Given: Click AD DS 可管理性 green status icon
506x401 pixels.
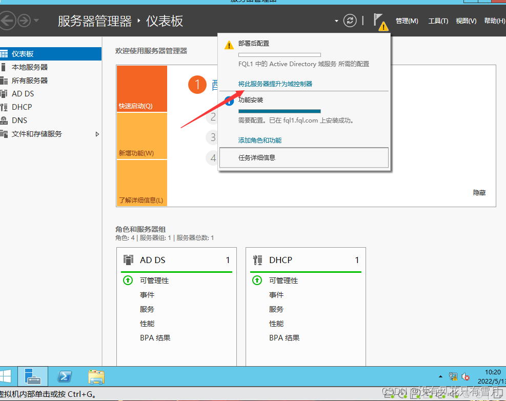Looking at the screenshot, I should pyautogui.click(x=128, y=280).
